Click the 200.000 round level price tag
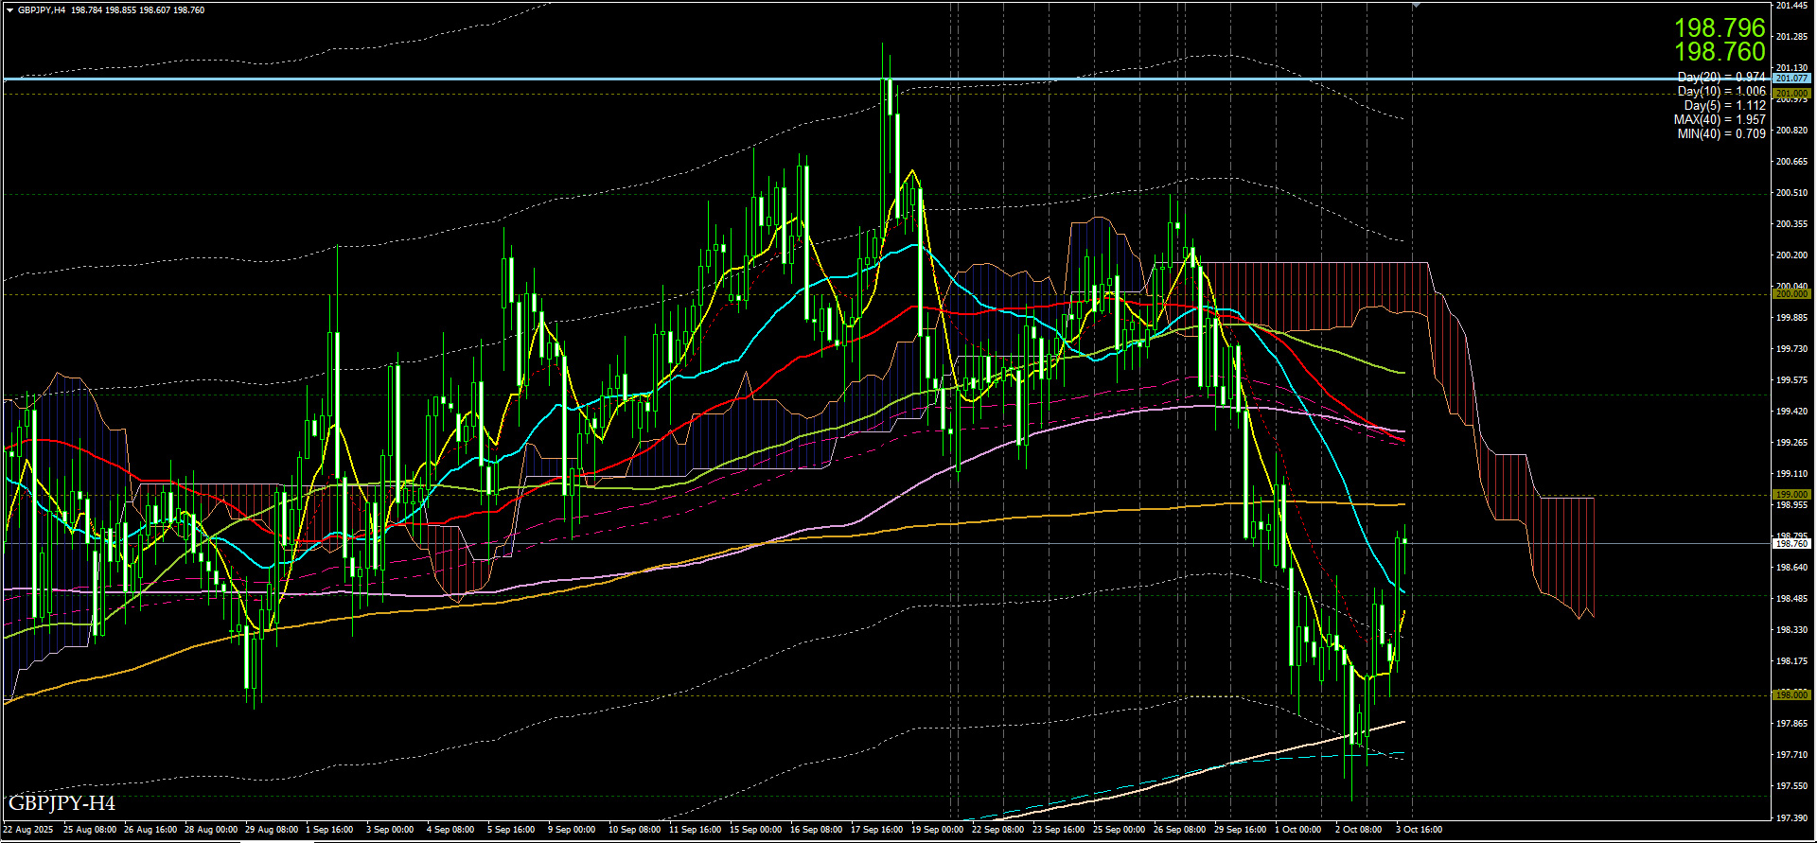Screen dimensions: 1817x843 click(x=1791, y=294)
